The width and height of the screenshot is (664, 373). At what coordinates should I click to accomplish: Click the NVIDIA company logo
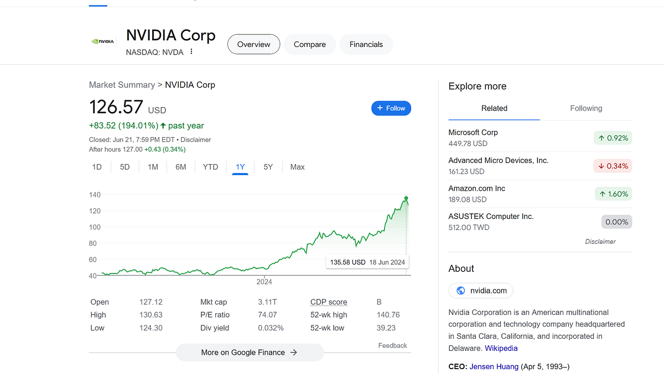(x=103, y=40)
